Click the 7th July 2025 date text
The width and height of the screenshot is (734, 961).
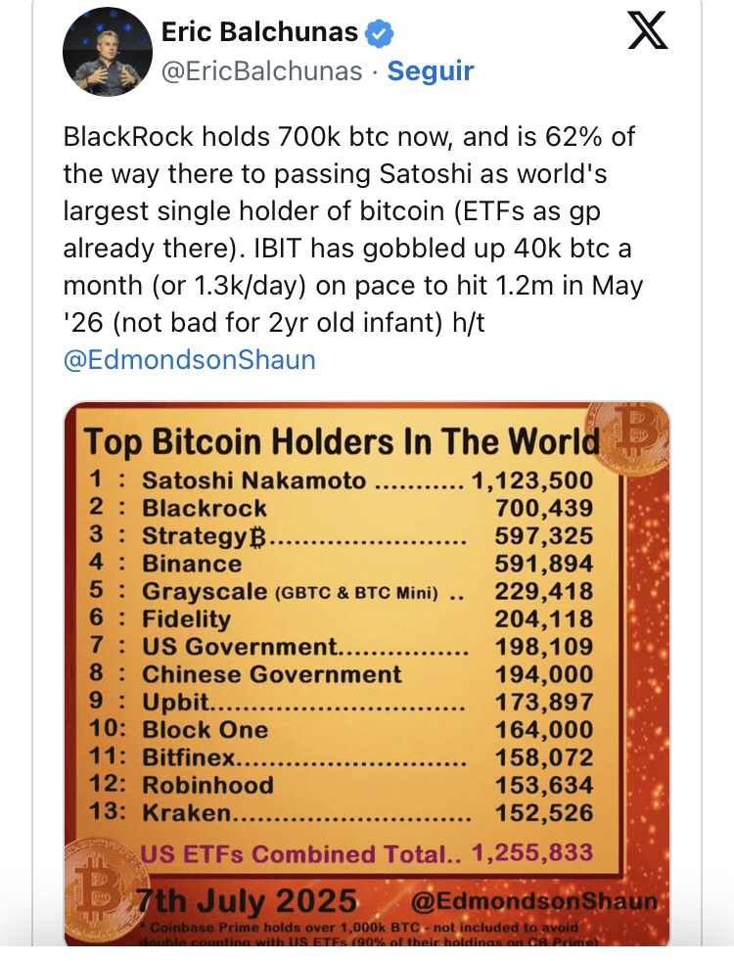coord(247,901)
